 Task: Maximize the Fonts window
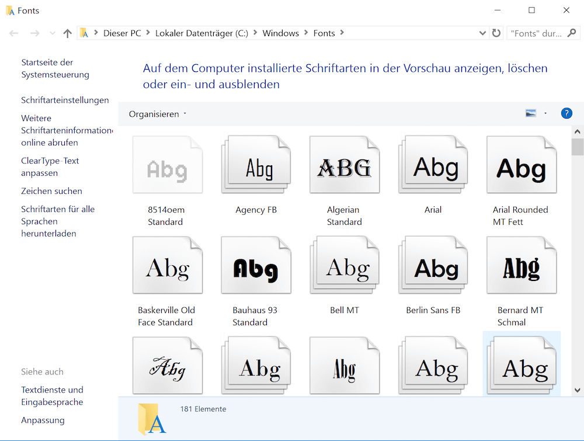pyautogui.click(x=531, y=10)
